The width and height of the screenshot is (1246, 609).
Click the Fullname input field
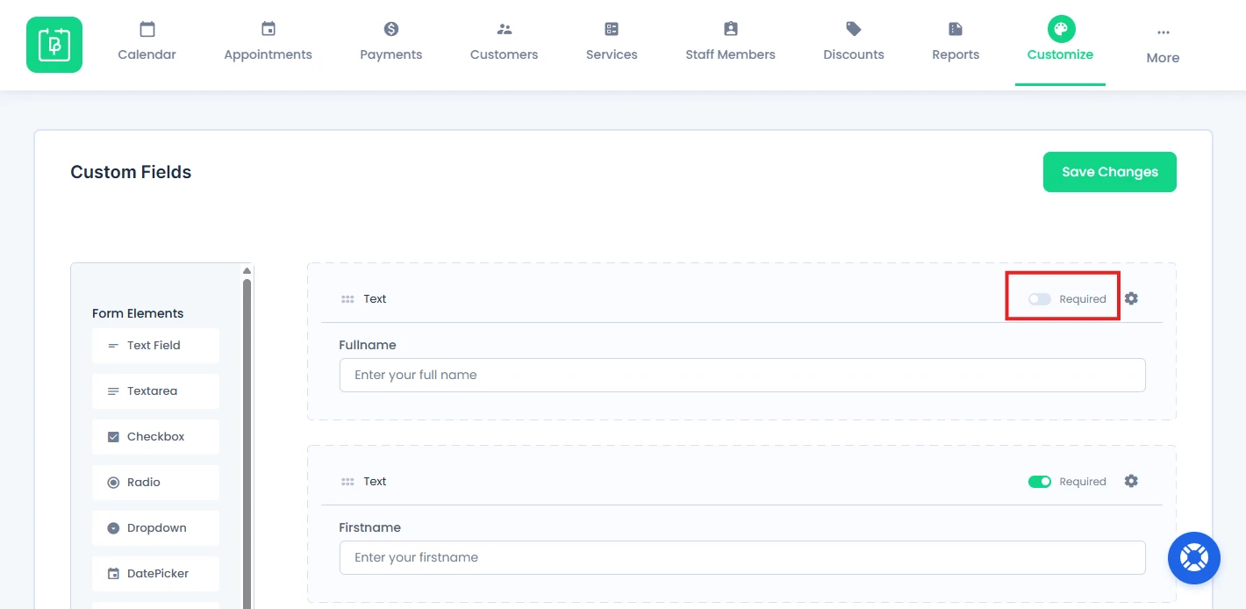click(x=742, y=375)
